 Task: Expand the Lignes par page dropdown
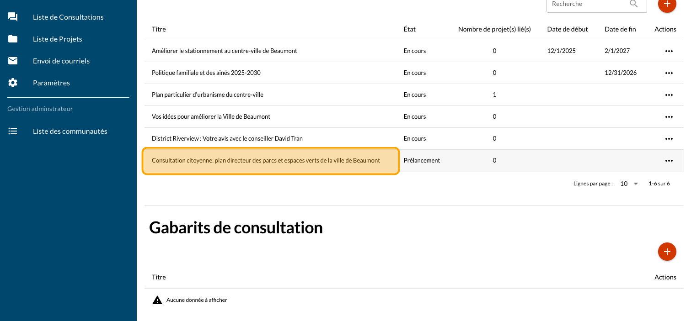tap(629, 184)
